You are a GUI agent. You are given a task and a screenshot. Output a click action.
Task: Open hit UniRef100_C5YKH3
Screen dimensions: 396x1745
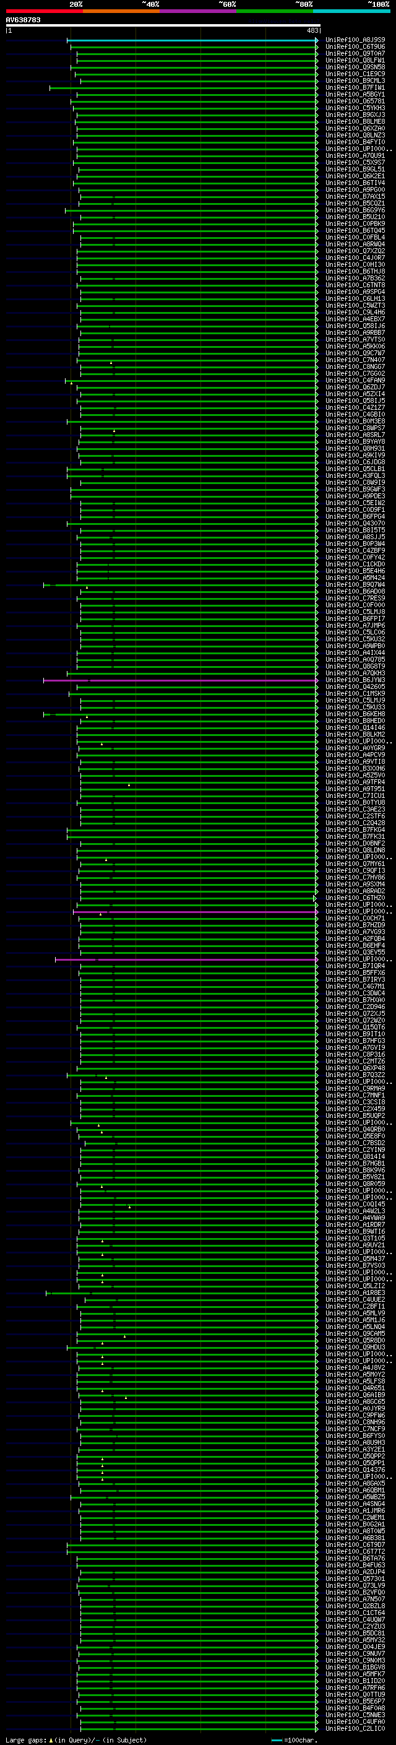pos(355,108)
